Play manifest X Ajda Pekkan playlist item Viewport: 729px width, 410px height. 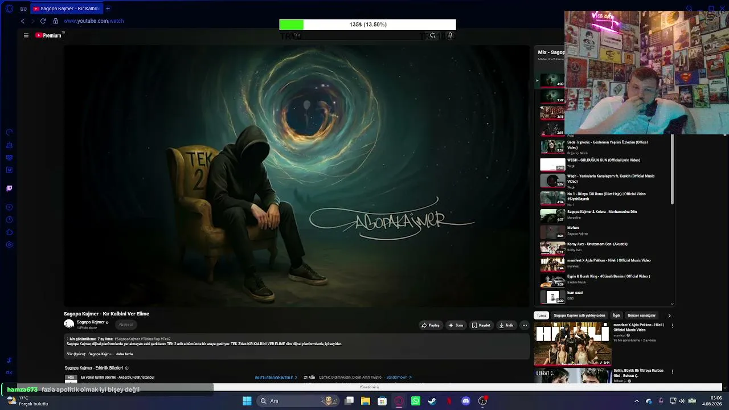click(604, 264)
